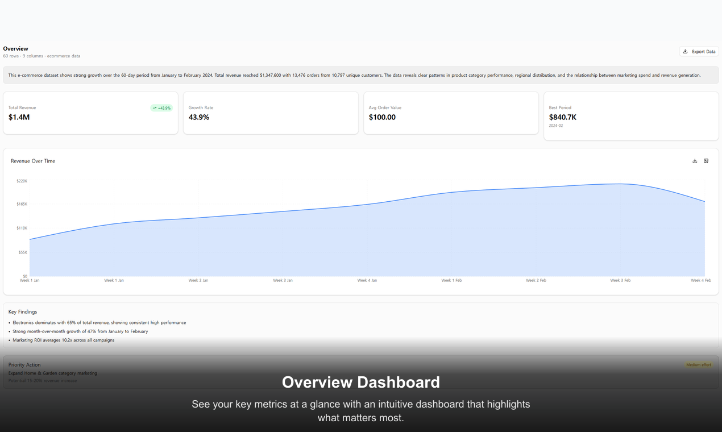Collapse the Revenue Over Time panel
This screenshot has height=432, width=722.
pyautogui.click(x=33, y=161)
